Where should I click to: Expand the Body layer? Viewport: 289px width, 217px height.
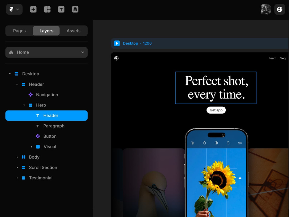17,157
